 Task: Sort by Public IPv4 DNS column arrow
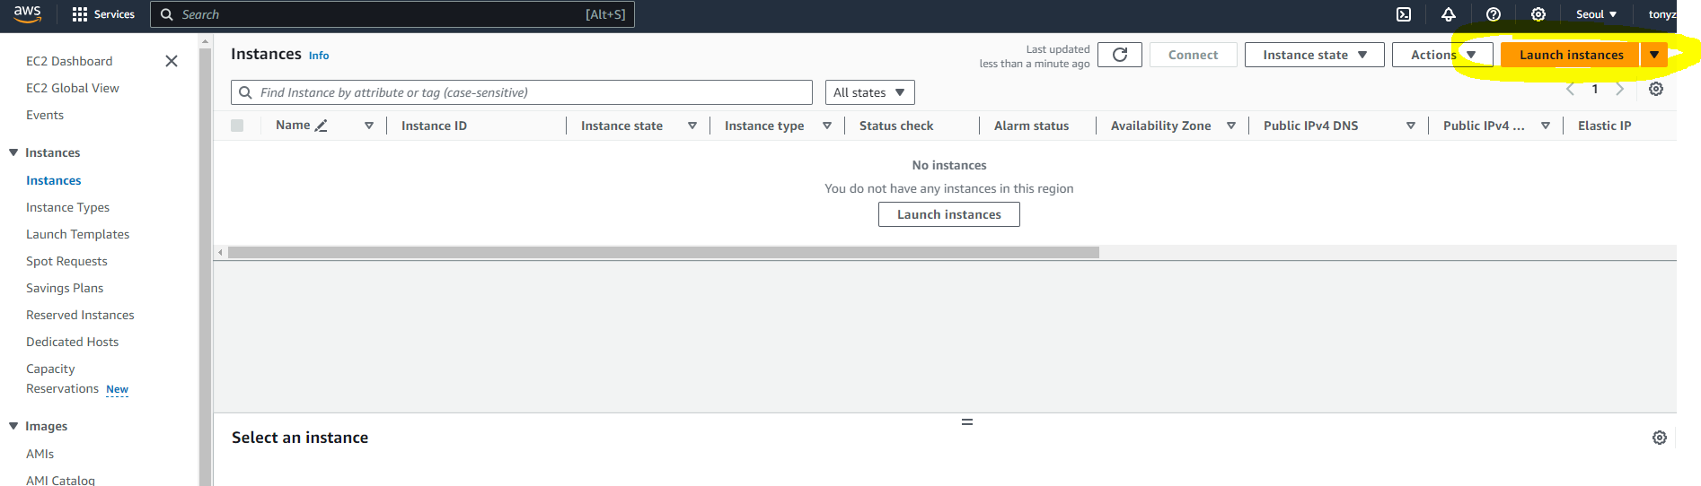[1411, 126]
